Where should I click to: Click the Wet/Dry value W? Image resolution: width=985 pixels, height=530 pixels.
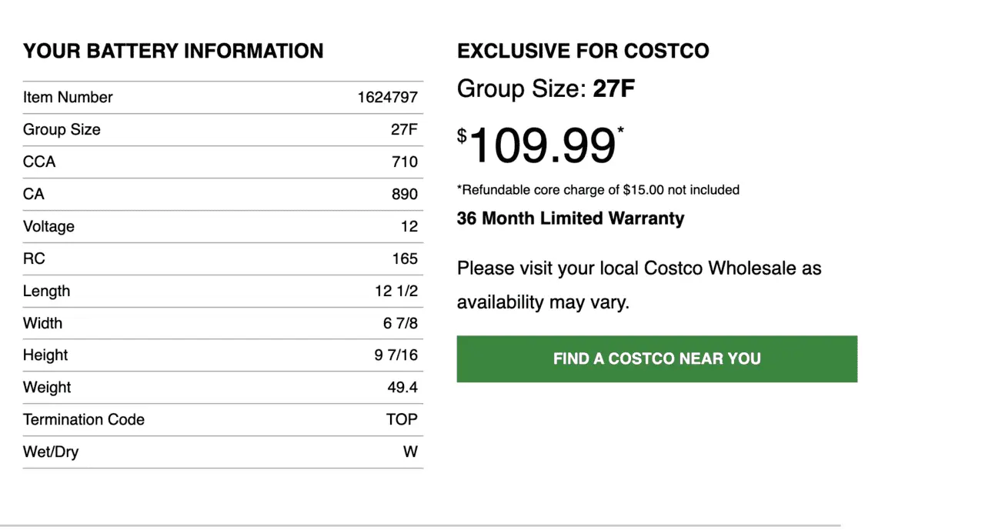411,452
